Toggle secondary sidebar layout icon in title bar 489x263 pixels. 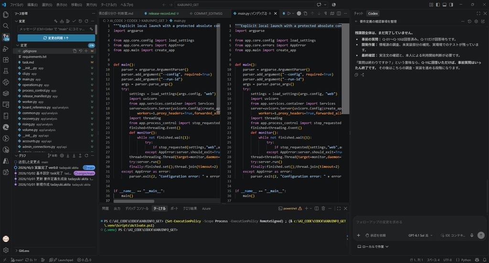(x=451, y=5)
